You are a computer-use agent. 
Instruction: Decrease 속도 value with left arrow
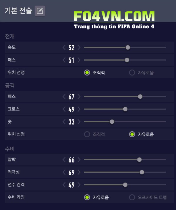tap(64, 47)
